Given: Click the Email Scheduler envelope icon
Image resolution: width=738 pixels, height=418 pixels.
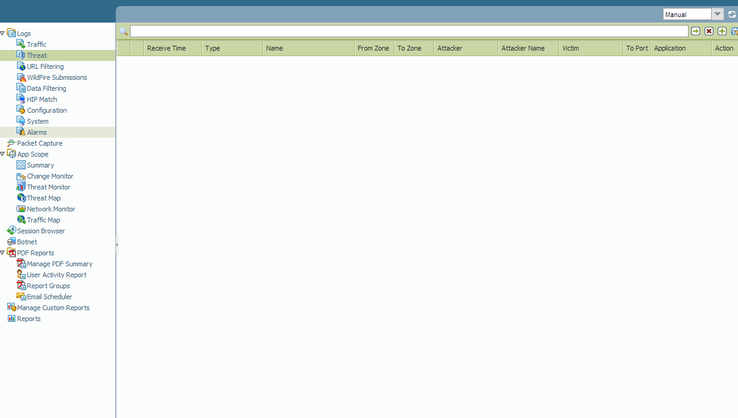Looking at the screenshot, I should point(21,297).
